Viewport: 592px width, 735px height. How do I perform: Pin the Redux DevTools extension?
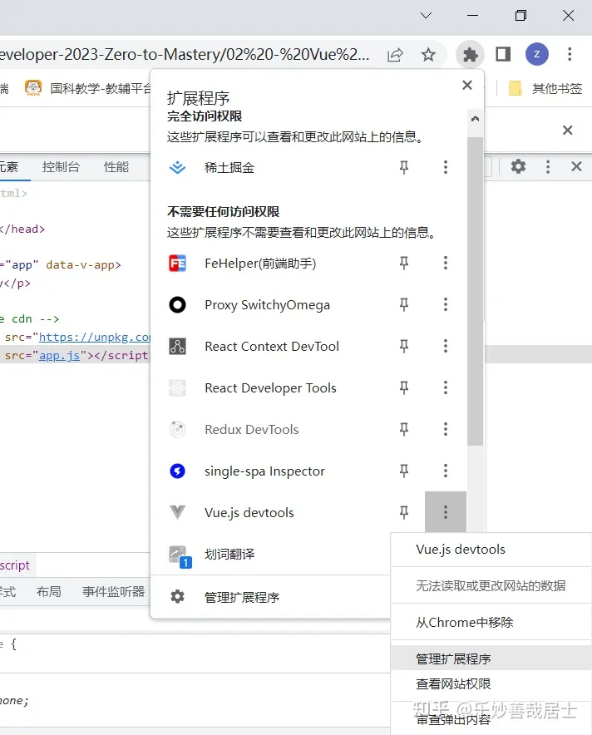[403, 429]
